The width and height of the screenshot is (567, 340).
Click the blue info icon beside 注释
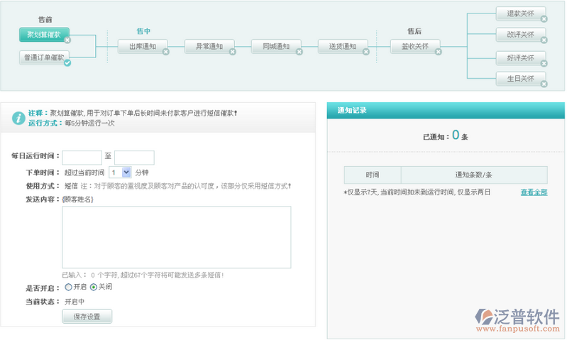point(18,118)
